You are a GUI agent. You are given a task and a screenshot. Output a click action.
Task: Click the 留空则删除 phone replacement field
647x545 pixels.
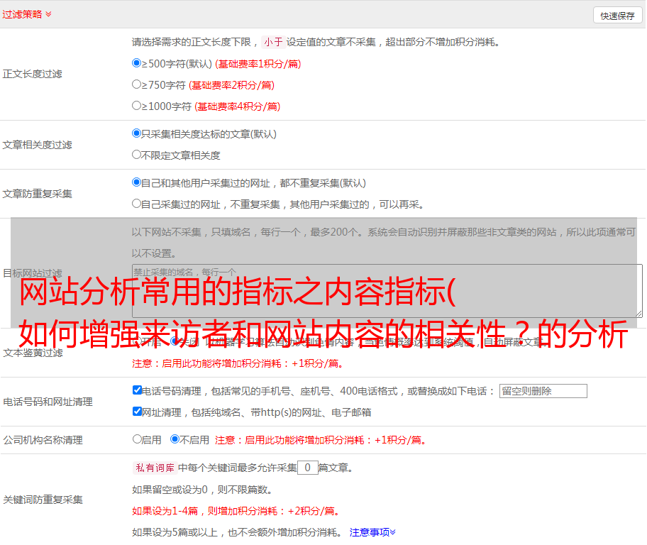(543, 391)
